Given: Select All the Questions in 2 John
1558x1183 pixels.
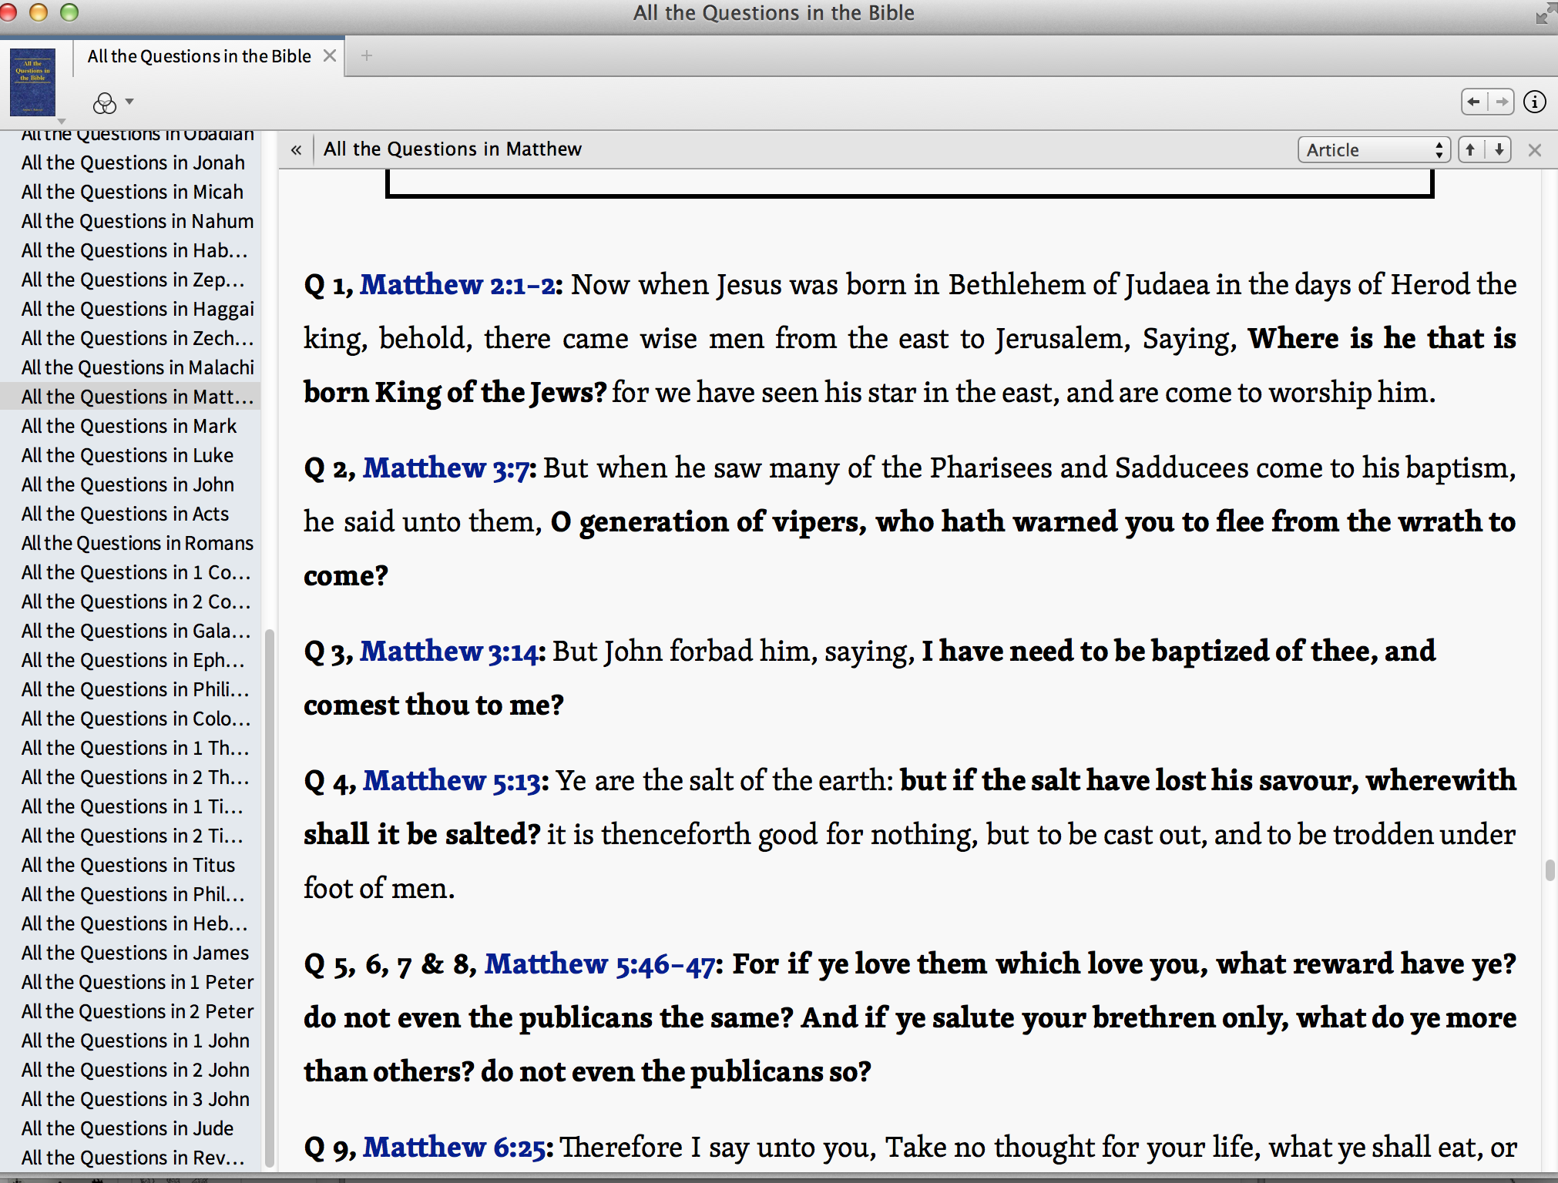Looking at the screenshot, I should tap(135, 1070).
